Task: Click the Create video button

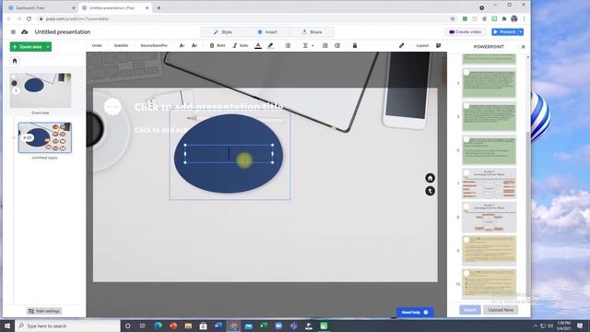Action: click(466, 32)
